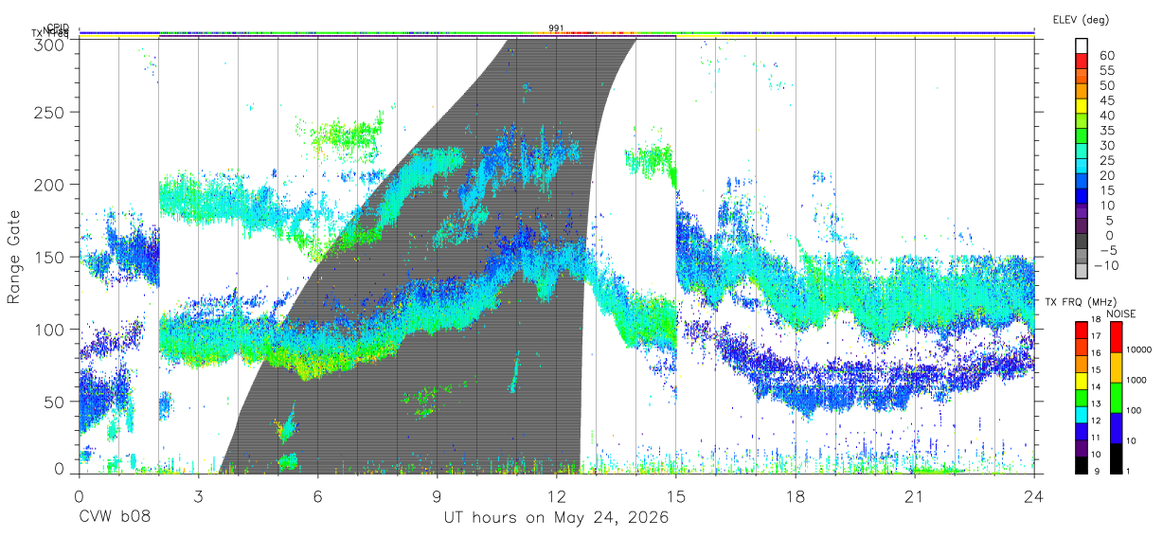Click the "NOISE" colorbar title
Image resolution: width=1163 pixels, height=537 pixels.
1121,313
